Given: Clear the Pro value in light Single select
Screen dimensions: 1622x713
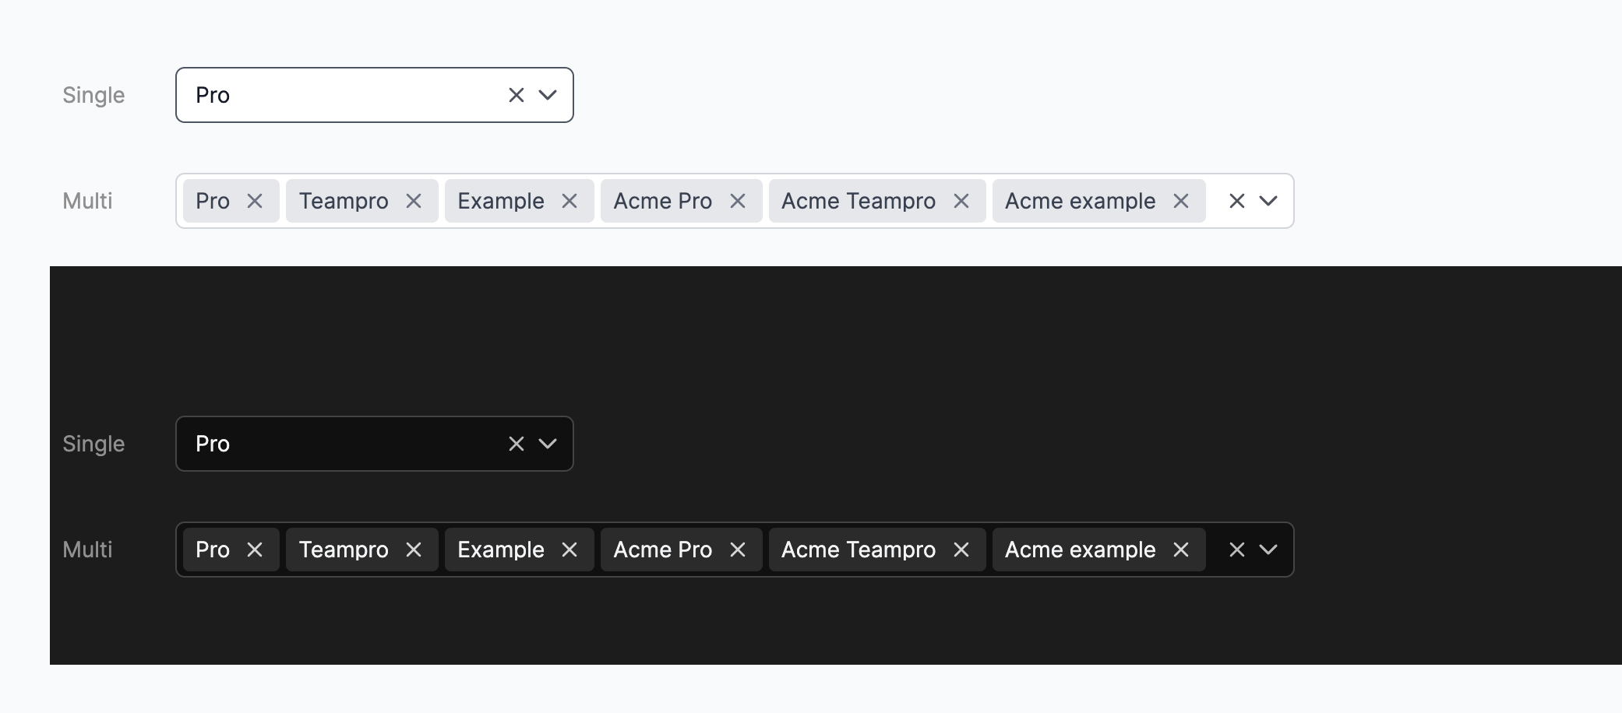Looking at the screenshot, I should tap(516, 95).
